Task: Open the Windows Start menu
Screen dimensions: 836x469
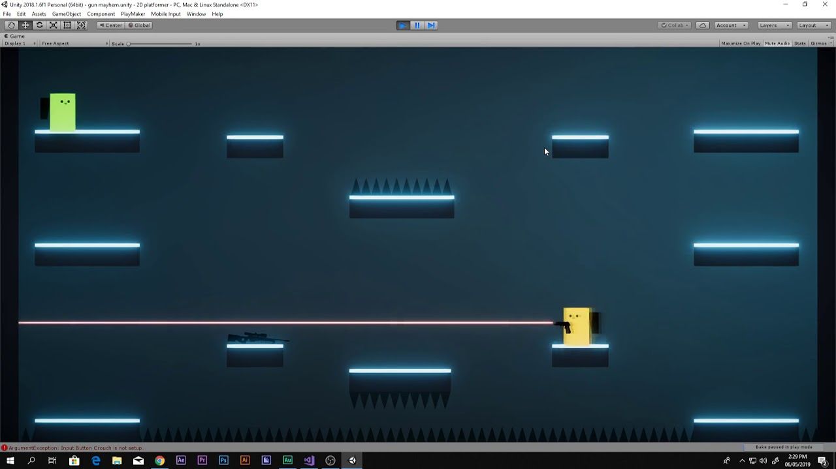Action: point(10,461)
